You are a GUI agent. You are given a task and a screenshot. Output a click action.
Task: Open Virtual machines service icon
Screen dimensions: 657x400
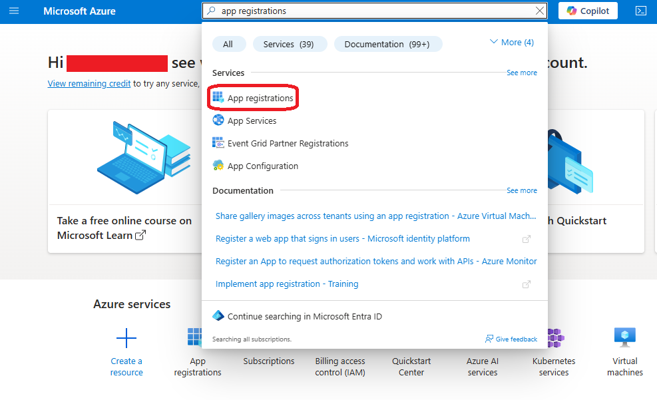tap(624, 339)
